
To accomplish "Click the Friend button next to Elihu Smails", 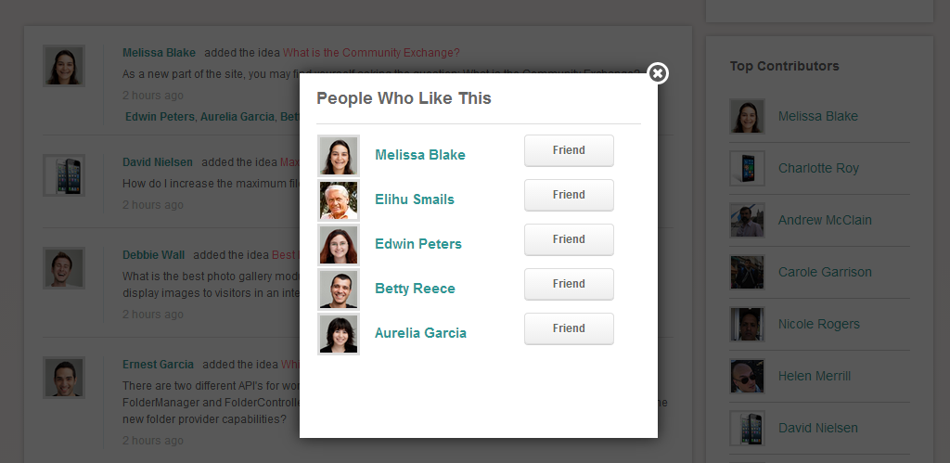I will point(569,195).
